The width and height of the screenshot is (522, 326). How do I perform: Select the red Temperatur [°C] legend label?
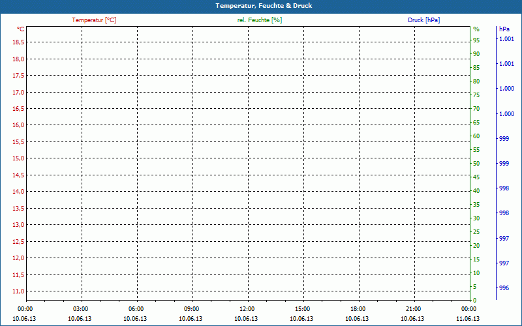tap(94, 20)
